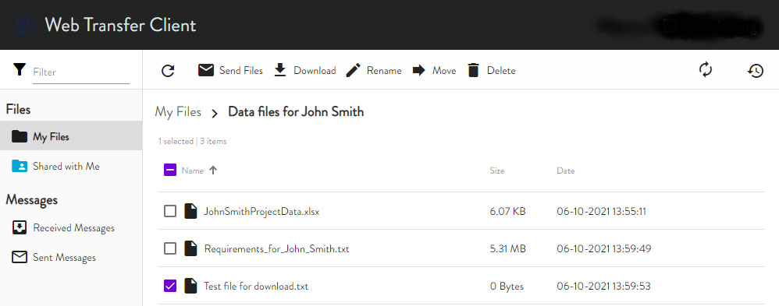Open file Requirements_for_John_Smith.txt
This screenshot has width=779, height=306.
[x=277, y=248]
